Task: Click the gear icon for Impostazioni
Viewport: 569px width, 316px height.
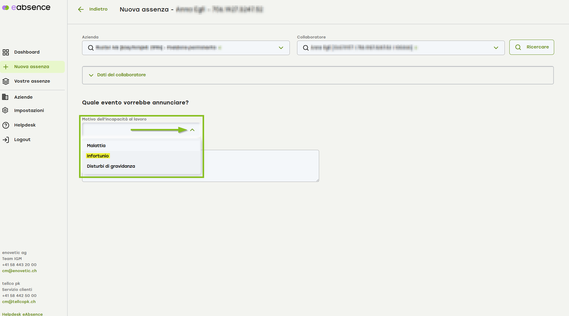Action: click(x=5, y=110)
